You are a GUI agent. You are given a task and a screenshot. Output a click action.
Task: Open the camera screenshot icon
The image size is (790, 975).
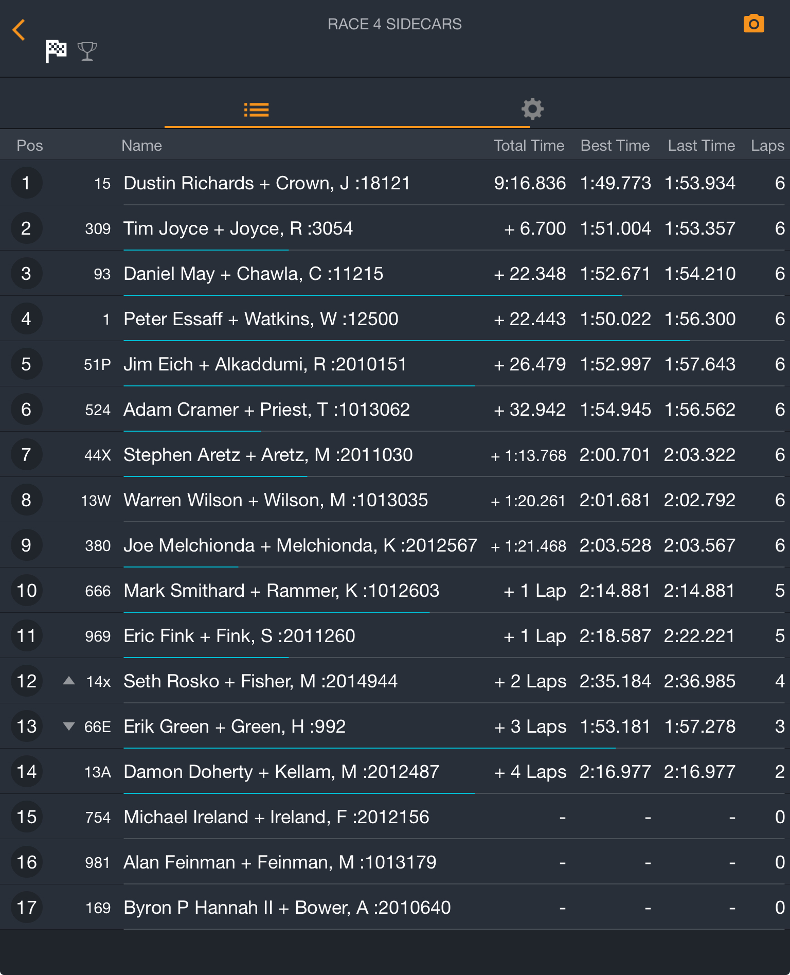coord(753,24)
